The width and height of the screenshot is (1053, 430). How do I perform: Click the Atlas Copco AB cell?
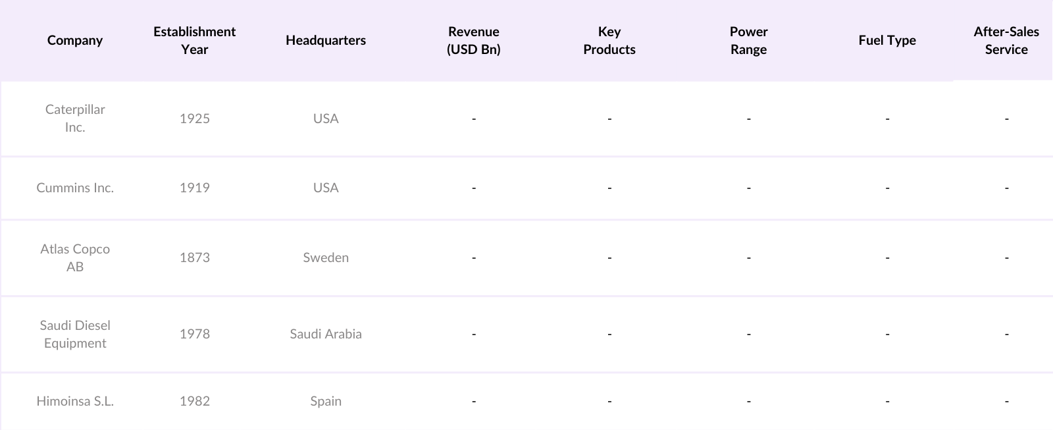[x=75, y=257]
